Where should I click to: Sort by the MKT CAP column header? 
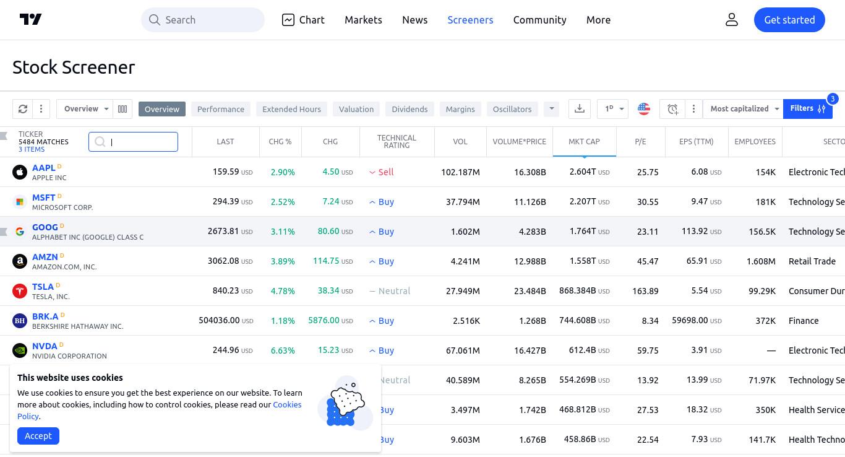(x=584, y=142)
